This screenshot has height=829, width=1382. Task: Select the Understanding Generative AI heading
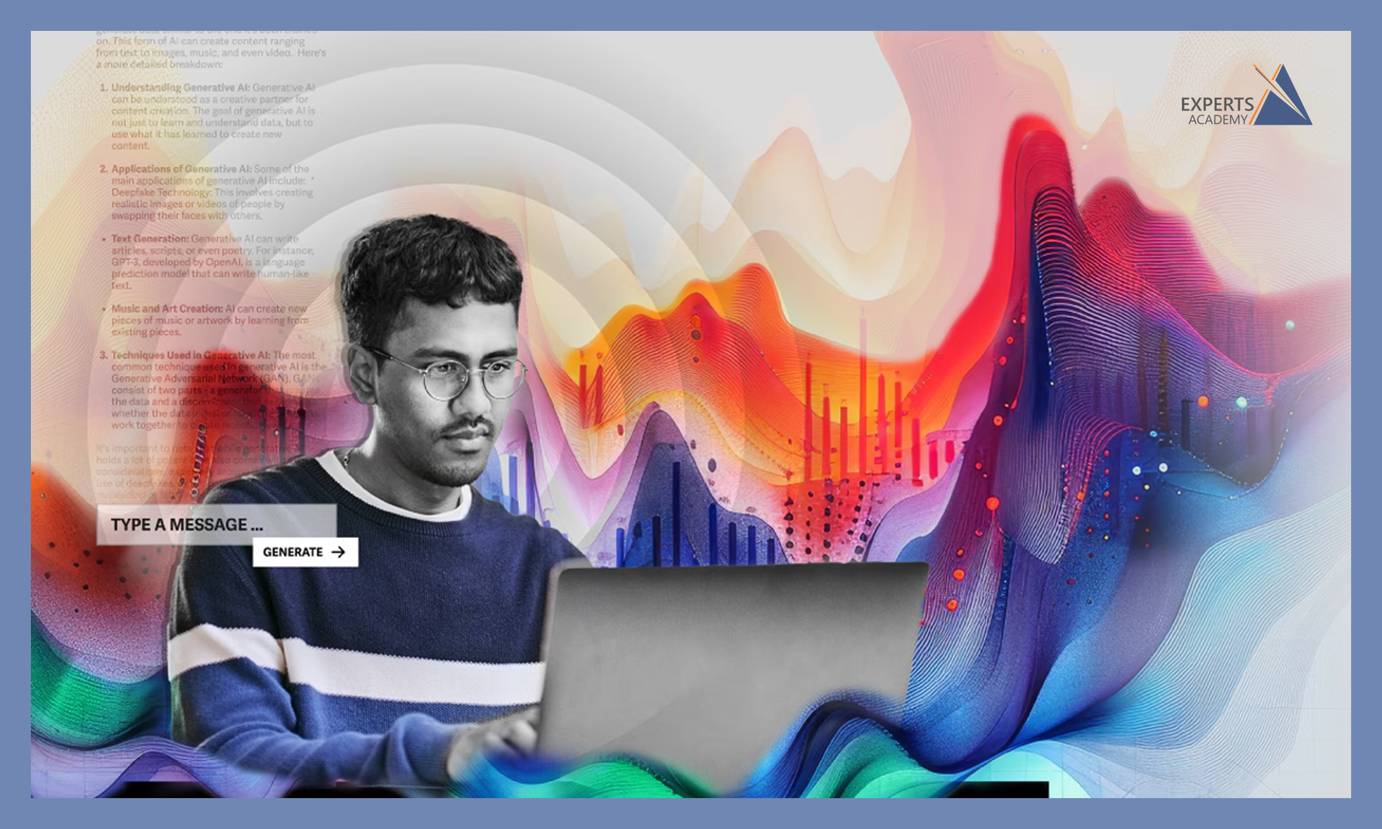pos(181,88)
